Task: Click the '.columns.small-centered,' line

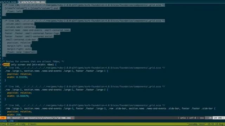Action: (20, 27)
